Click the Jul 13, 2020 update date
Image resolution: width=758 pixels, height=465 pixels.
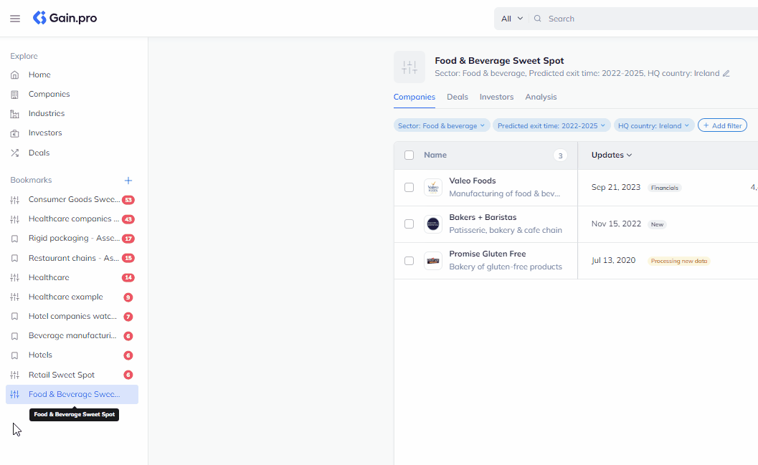(x=613, y=261)
